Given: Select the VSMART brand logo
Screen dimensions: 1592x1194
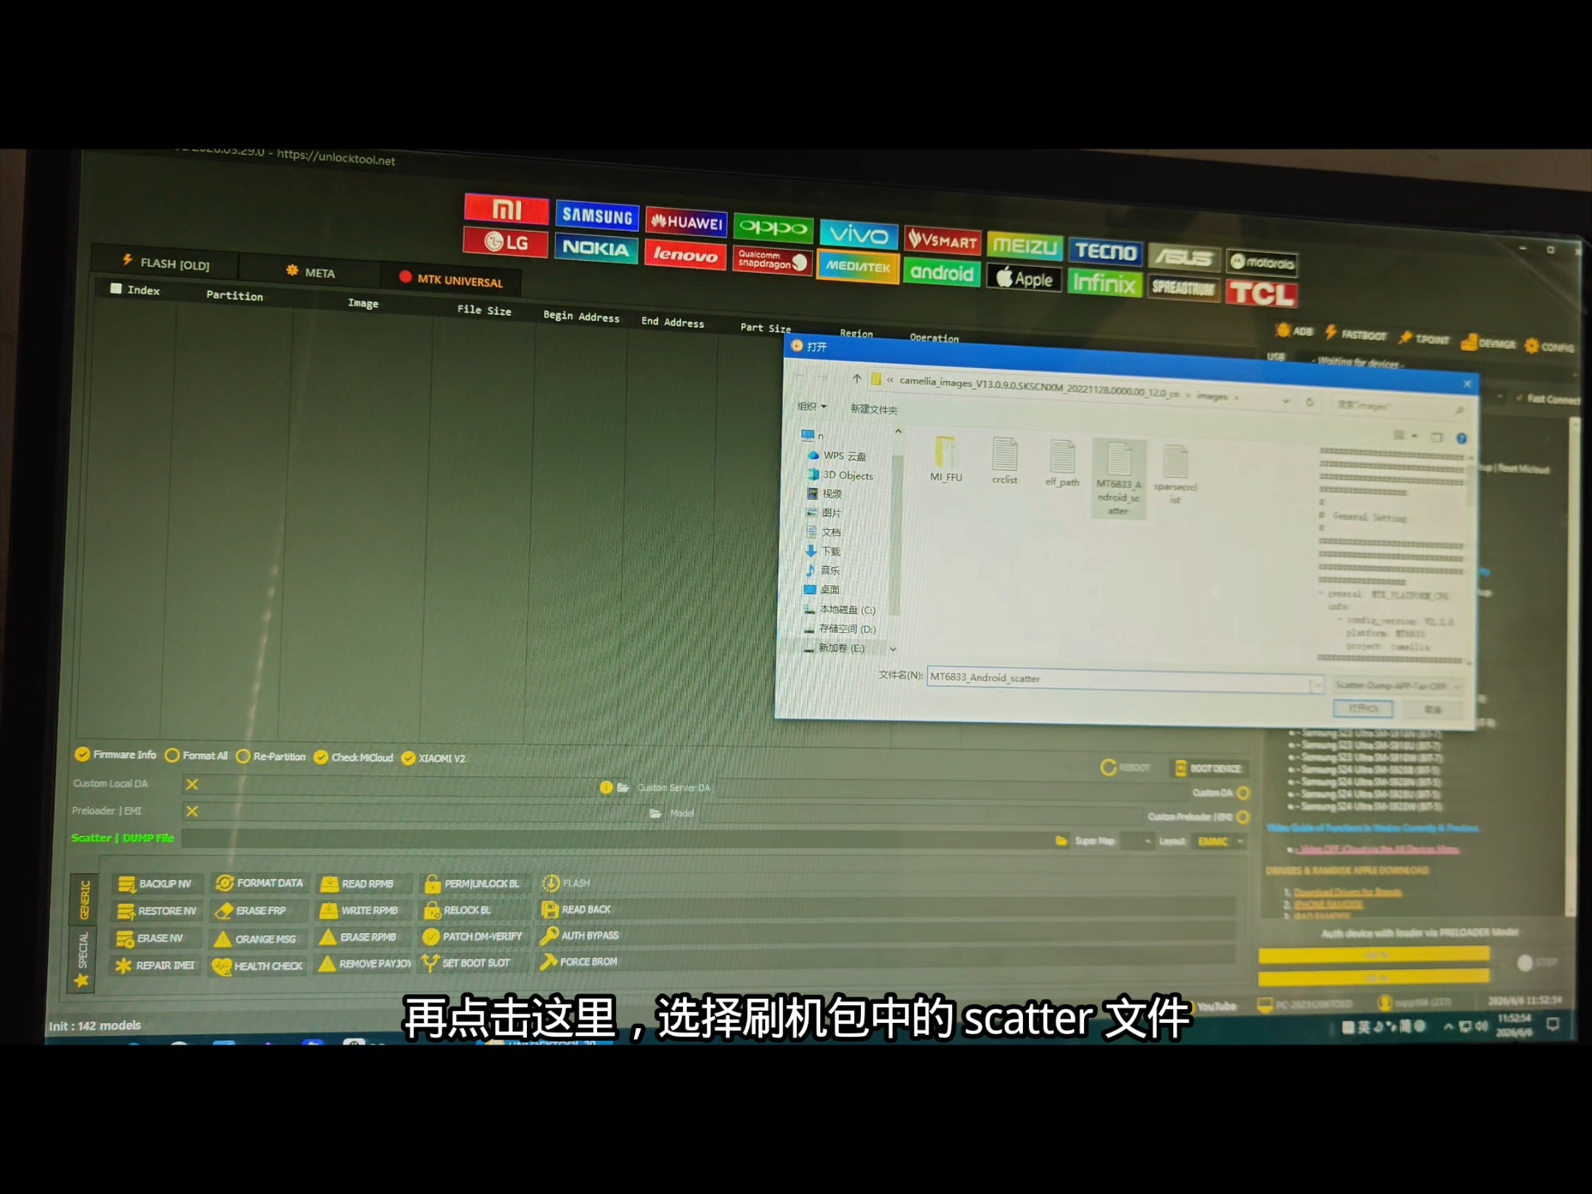Looking at the screenshot, I should [x=943, y=240].
